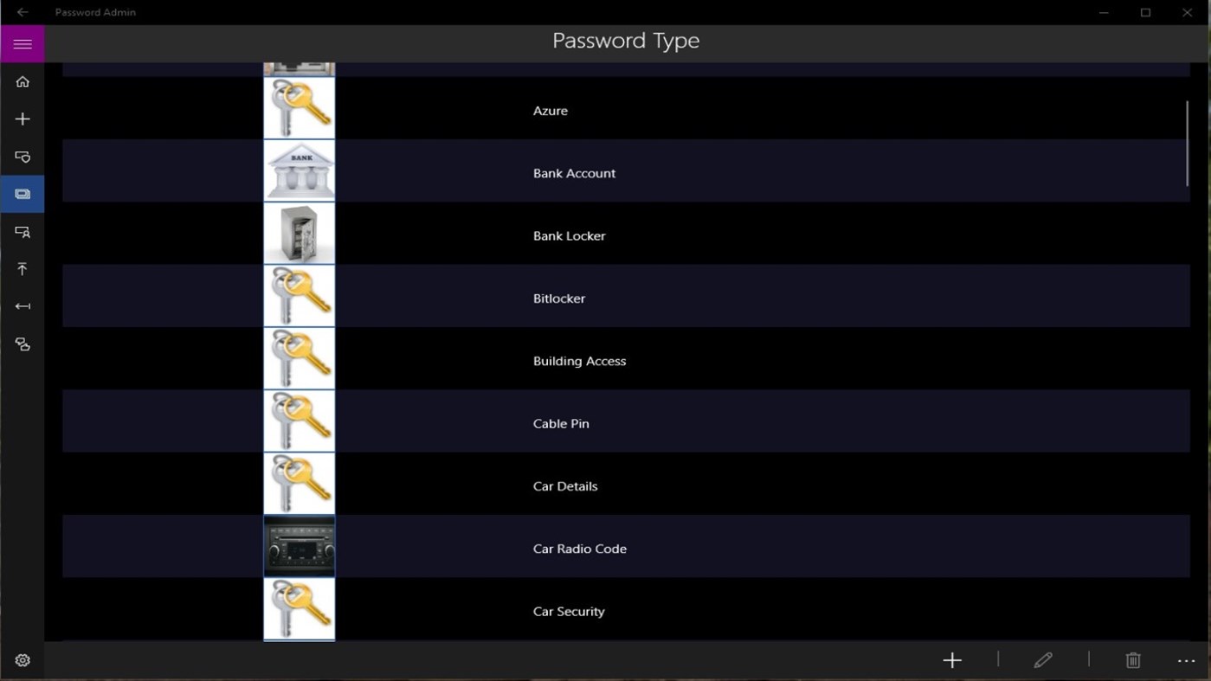The height and width of the screenshot is (681, 1211).
Task: Expand the hamburger navigation menu
Action: (x=23, y=43)
